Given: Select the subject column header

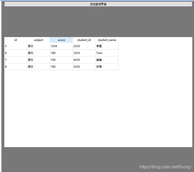Looking at the screenshot, I should click(38, 40).
